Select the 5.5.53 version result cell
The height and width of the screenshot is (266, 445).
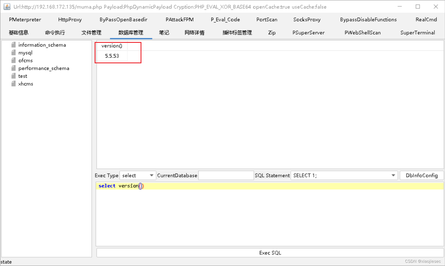point(112,56)
